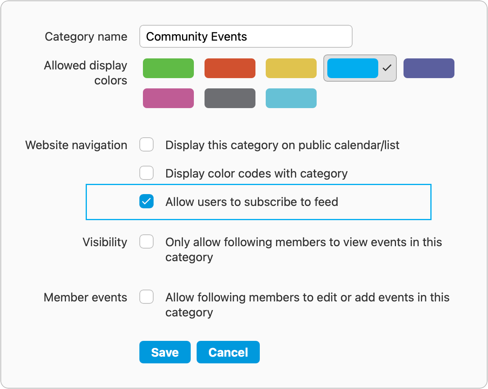The image size is (488, 389).
Task: Check Display color codes with category
Action: pos(146,173)
